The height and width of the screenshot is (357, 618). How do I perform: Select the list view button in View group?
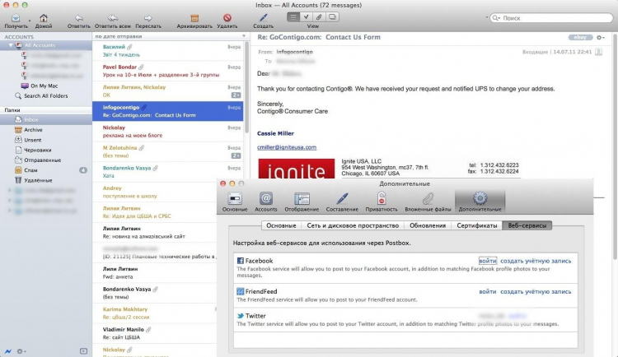point(293,17)
